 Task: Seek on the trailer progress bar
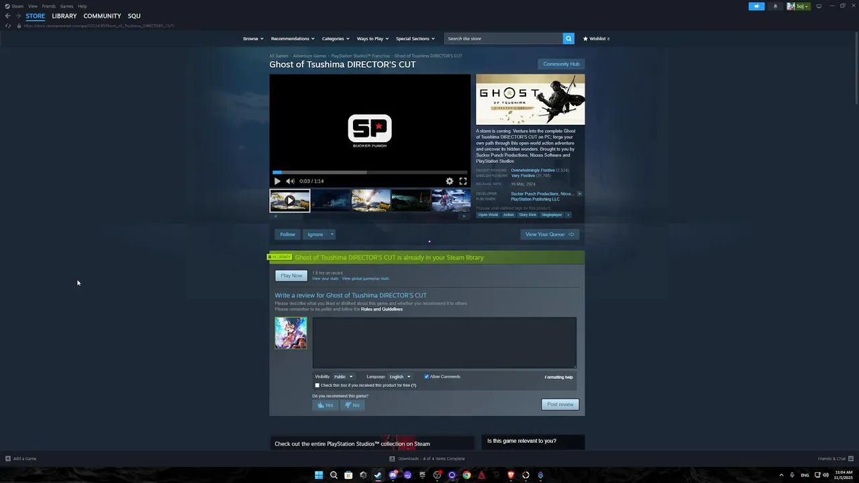(370, 172)
